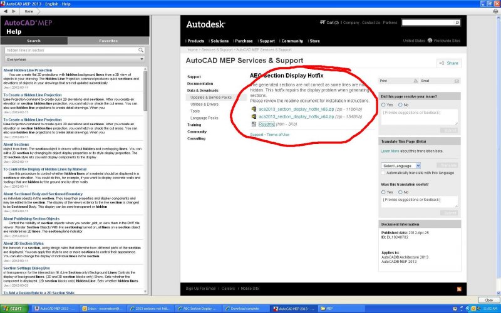The height and width of the screenshot is (313, 501).
Task: Open the Support menu in the Autodesk header
Action: tap(267, 41)
